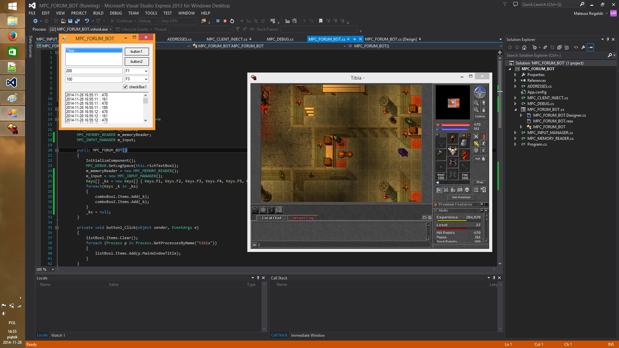Switch to MPC_FORUM_BOT.cs [Design] tab
Image resolution: width=619 pixels, height=348 pixels.
tap(391, 39)
